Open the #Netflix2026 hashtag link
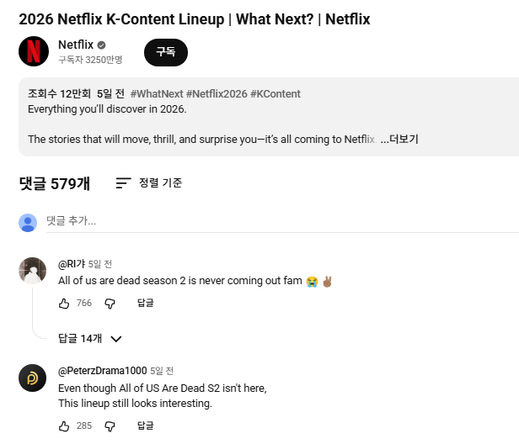 [216, 94]
